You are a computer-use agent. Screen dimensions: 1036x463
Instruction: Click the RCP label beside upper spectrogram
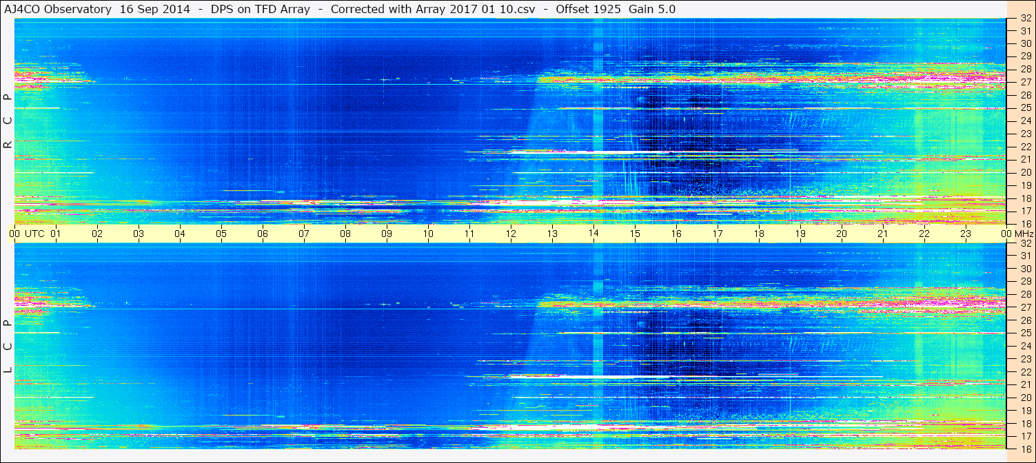point(8,121)
